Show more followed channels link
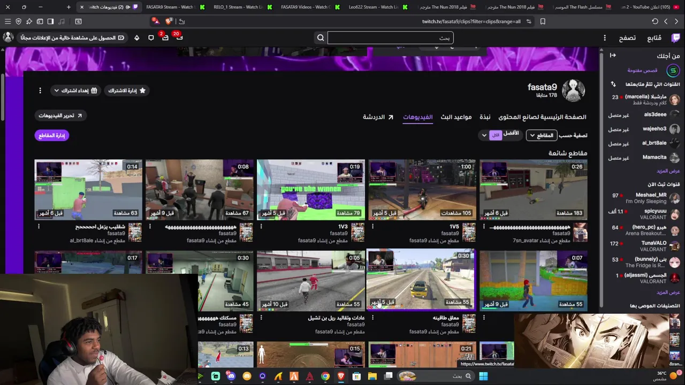The width and height of the screenshot is (685, 385). click(x=668, y=171)
